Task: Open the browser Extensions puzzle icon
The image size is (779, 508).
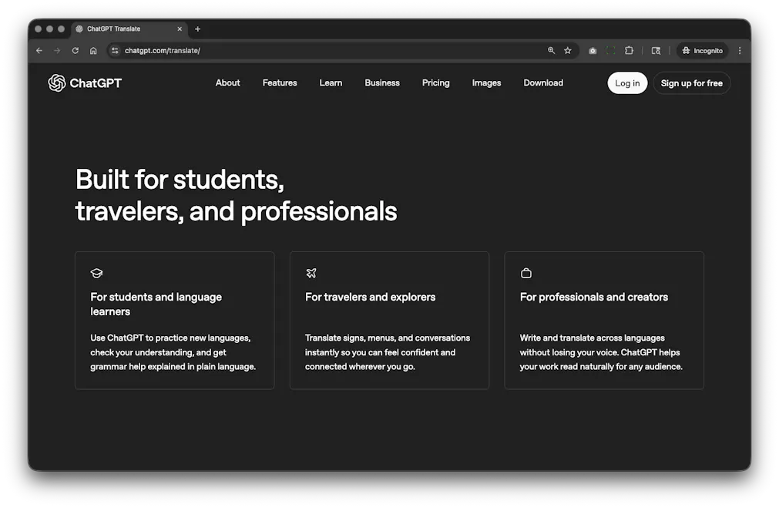Action: pos(629,50)
